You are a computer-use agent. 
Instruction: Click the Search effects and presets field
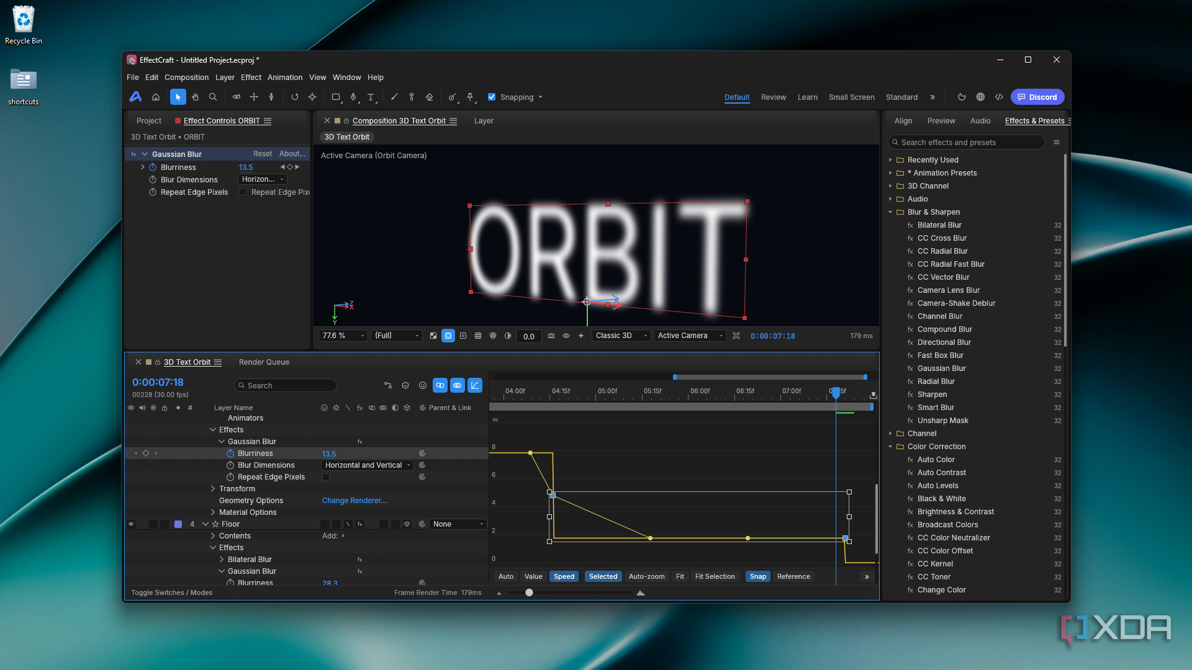point(967,143)
